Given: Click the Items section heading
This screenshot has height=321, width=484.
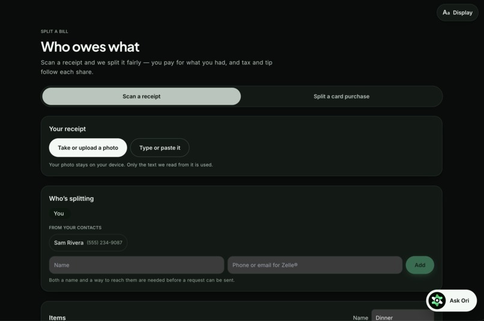Looking at the screenshot, I should 57,317.
